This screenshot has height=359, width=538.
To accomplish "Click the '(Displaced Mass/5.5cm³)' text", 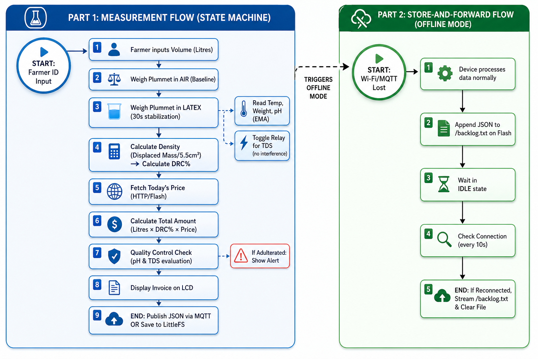I will click(x=166, y=155).
